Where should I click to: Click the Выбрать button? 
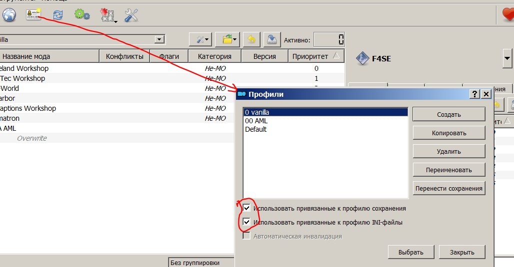[411, 252]
